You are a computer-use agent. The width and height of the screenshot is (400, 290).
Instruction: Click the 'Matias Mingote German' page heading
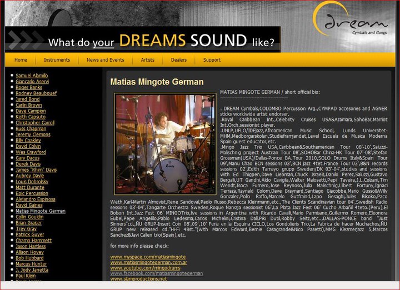point(157,82)
